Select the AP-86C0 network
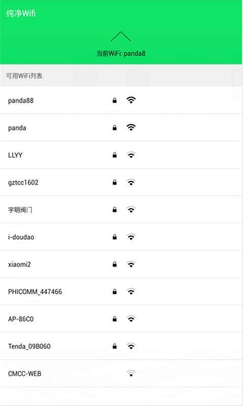The width and height of the screenshot is (243, 406). (121, 319)
